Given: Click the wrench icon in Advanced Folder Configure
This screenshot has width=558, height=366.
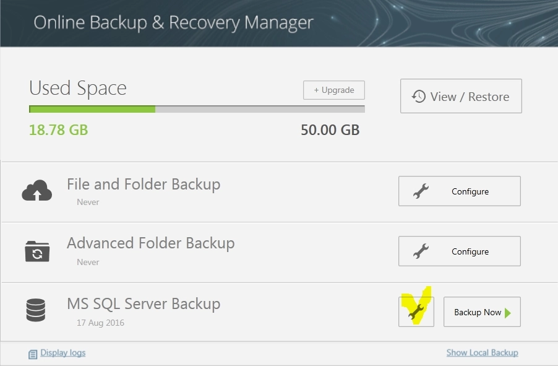Looking at the screenshot, I should [x=421, y=251].
